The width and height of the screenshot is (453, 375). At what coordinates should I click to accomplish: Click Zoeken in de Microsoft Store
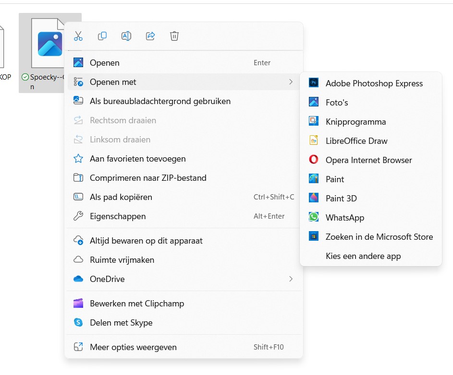tap(379, 237)
